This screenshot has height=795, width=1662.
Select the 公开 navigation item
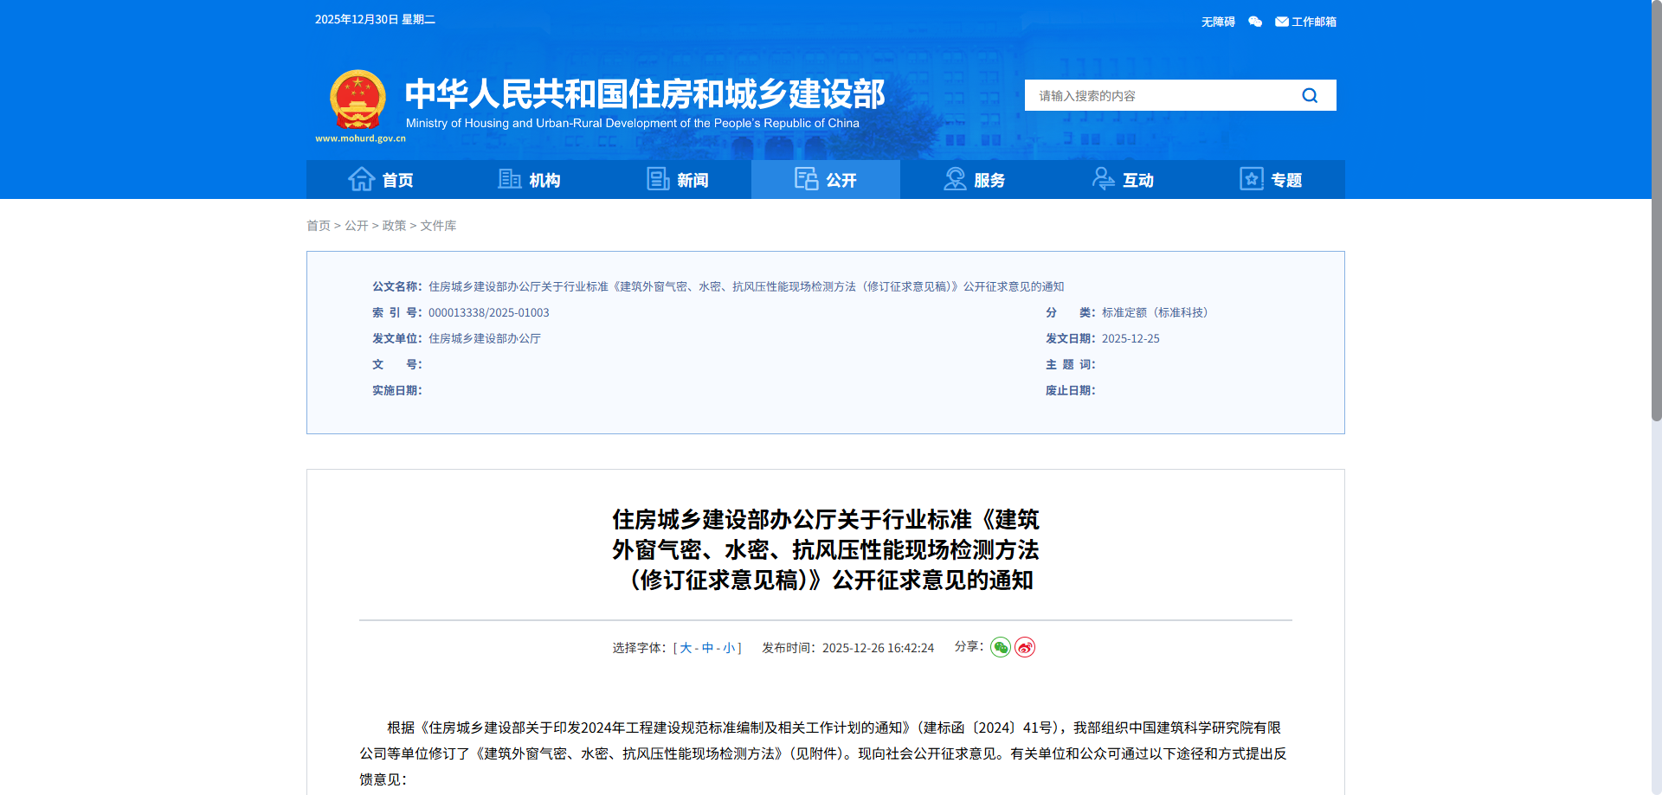825,179
